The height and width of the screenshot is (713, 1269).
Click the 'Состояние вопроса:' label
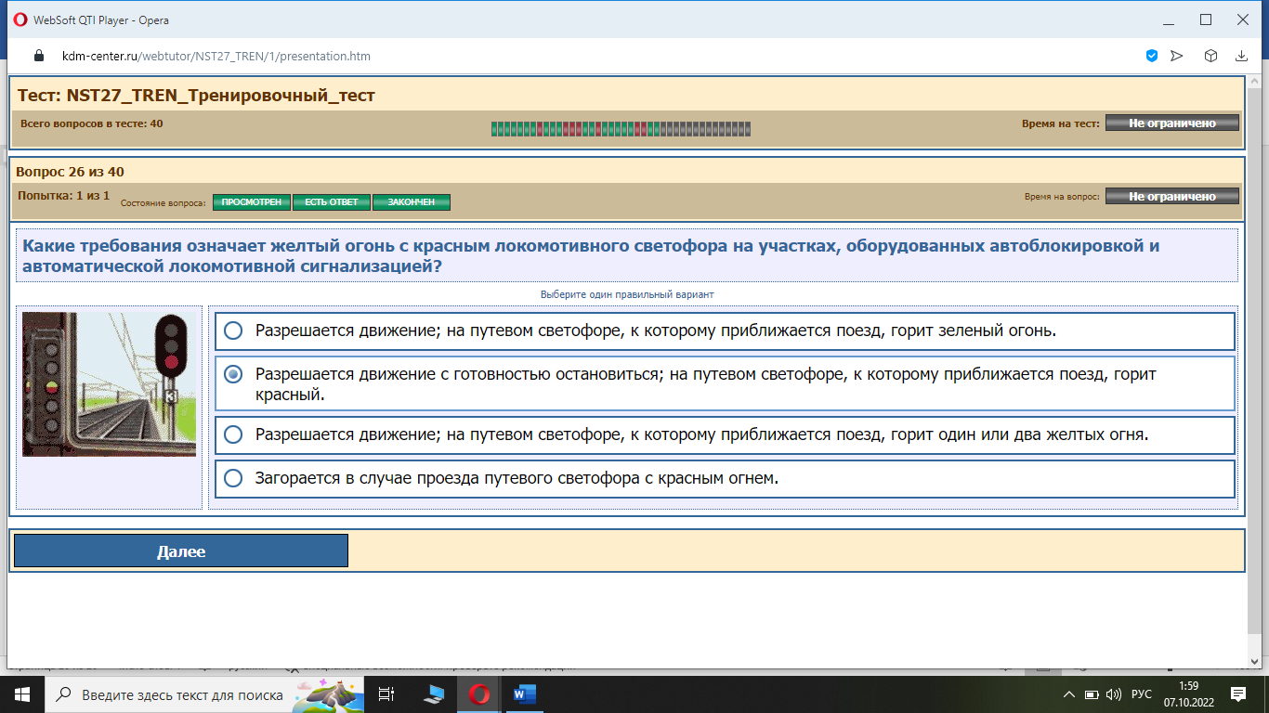[x=164, y=202]
